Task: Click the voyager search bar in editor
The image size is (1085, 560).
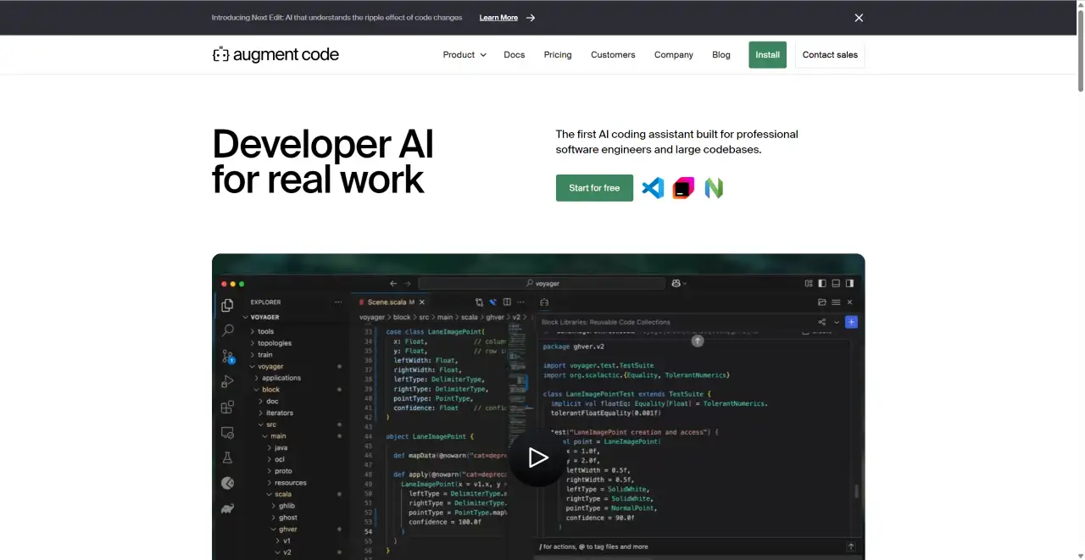Action: (542, 284)
